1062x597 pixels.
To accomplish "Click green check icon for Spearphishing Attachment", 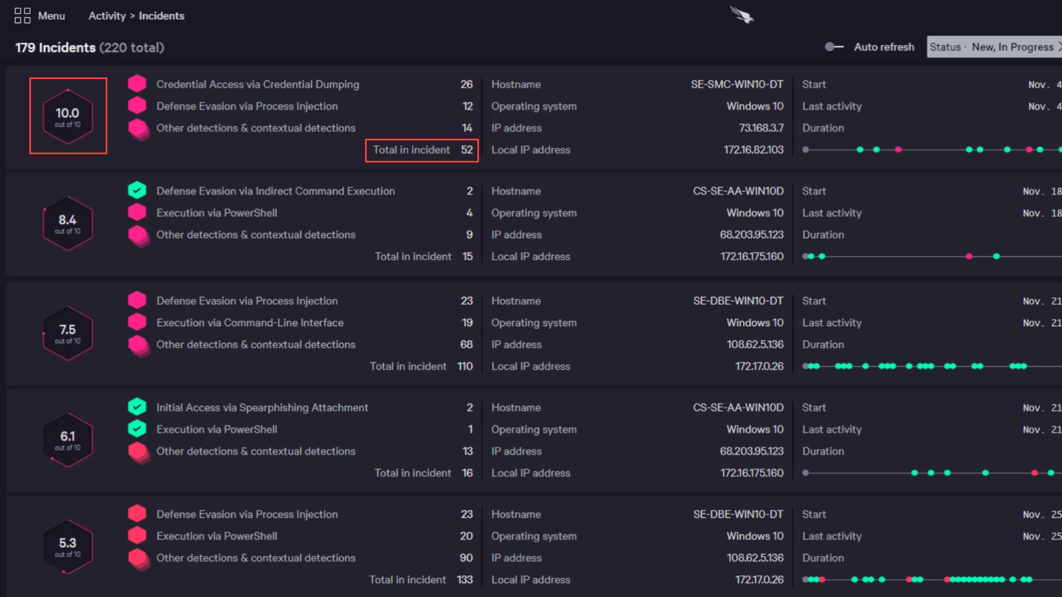I will [137, 407].
